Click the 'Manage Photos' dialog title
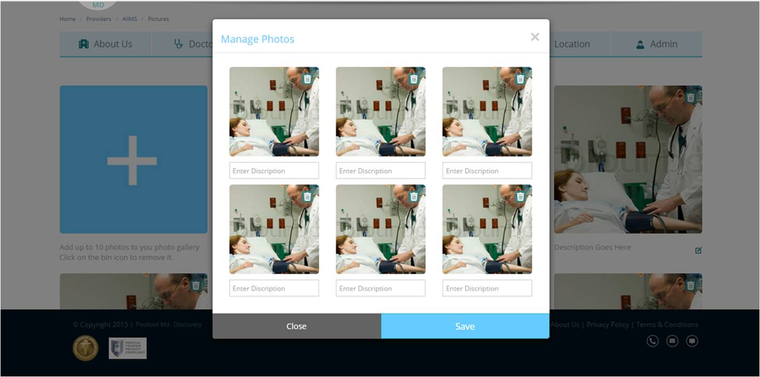Screen dimensions: 760x377 coord(257,39)
